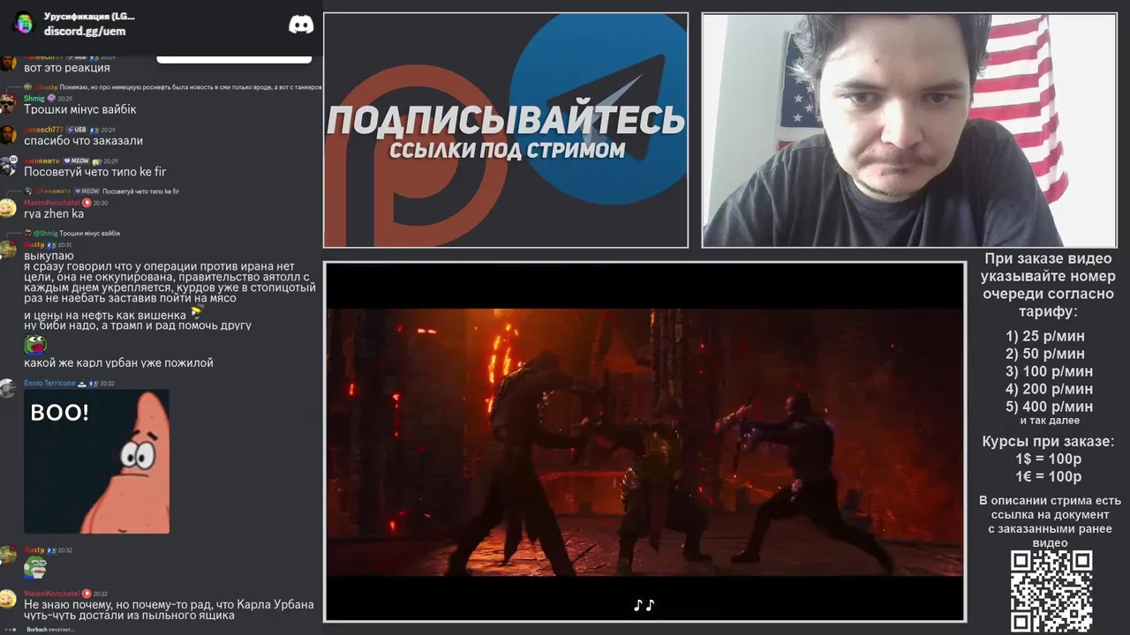Open Ennio Terricone's avatar

point(8,389)
